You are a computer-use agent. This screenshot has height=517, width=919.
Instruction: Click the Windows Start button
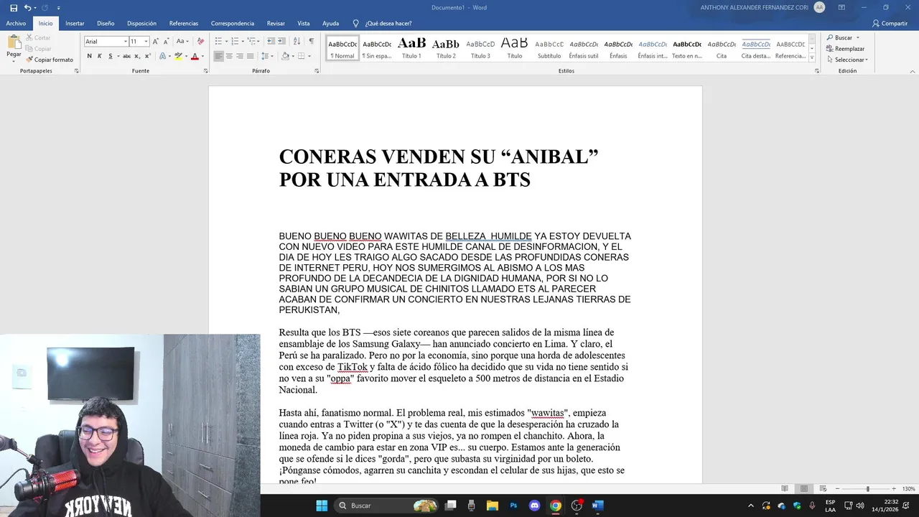(322, 506)
